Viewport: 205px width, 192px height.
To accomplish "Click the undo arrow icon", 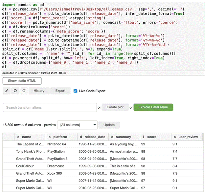I will point(14,91).
